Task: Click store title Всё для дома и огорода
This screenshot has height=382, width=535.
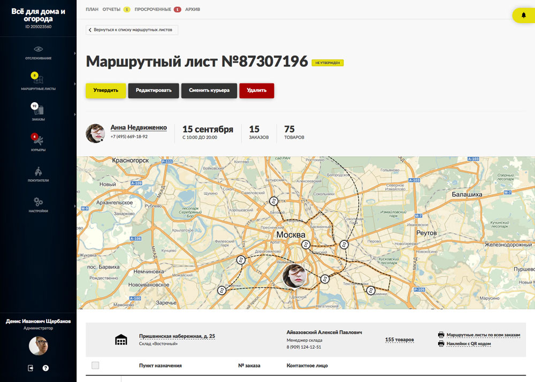Action: click(38, 15)
